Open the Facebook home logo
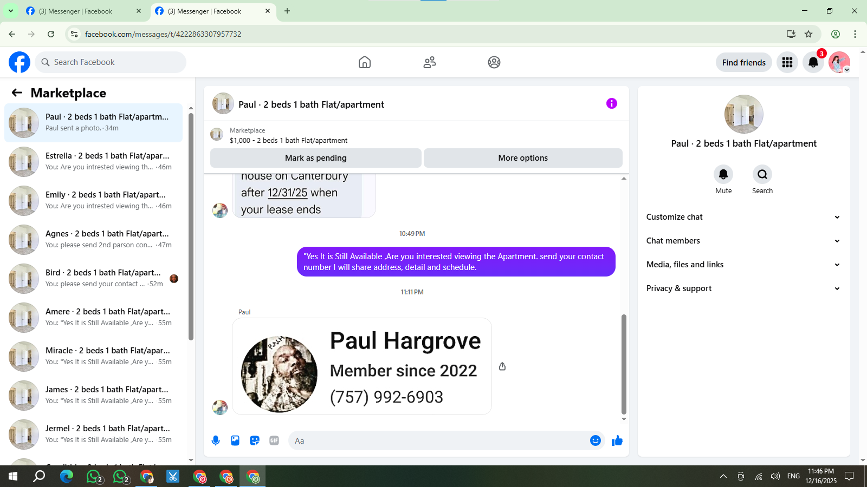This screenshot has height=487, width=867. (20, 62)
